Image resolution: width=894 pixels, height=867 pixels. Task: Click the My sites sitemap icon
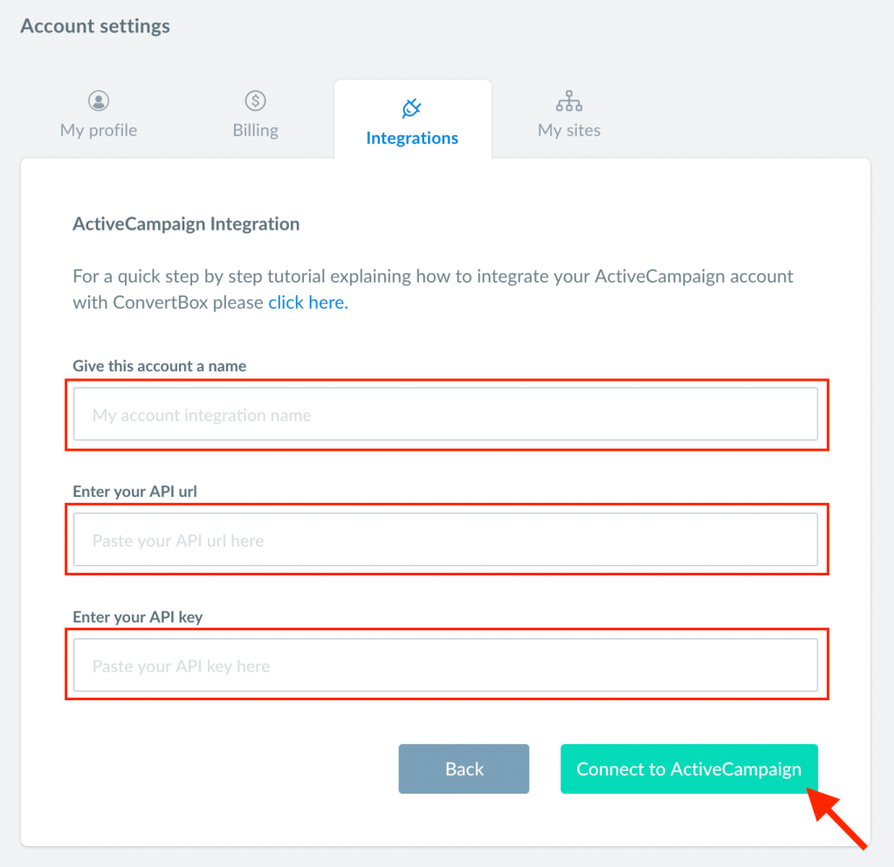pos(569,101)
